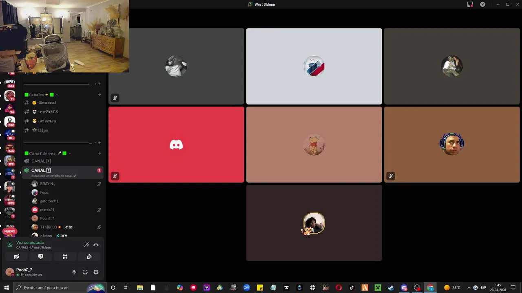Collapse the Canal de voz category
The width and height of the screenshot is (522, 293).
coord(48,153)
